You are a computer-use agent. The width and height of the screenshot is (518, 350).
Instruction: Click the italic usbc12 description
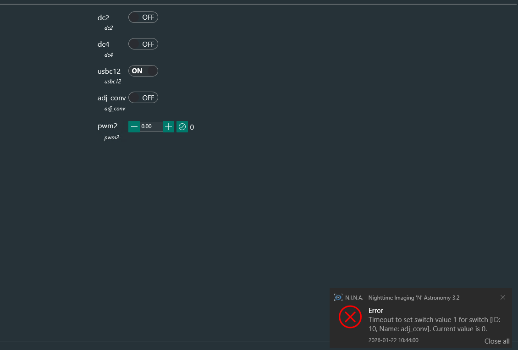(113, 82)
